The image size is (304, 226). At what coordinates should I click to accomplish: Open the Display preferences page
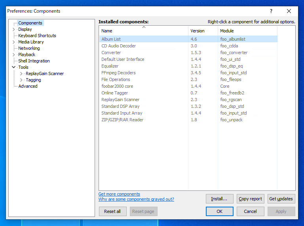tap(25, 29)
